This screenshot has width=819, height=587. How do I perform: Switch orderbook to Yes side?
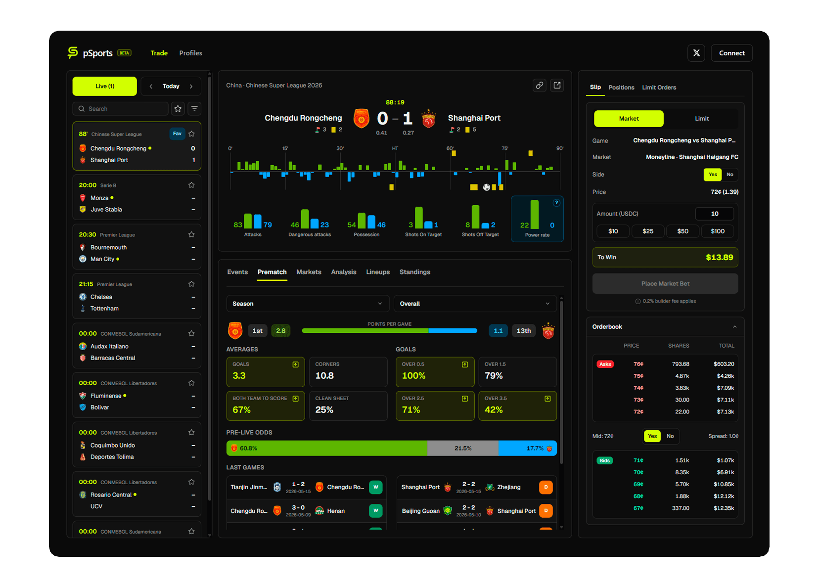click(652, 436)
